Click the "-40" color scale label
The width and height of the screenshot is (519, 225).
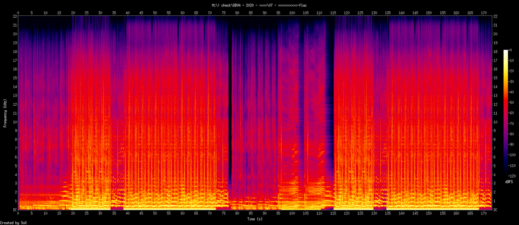pos(512,92)
